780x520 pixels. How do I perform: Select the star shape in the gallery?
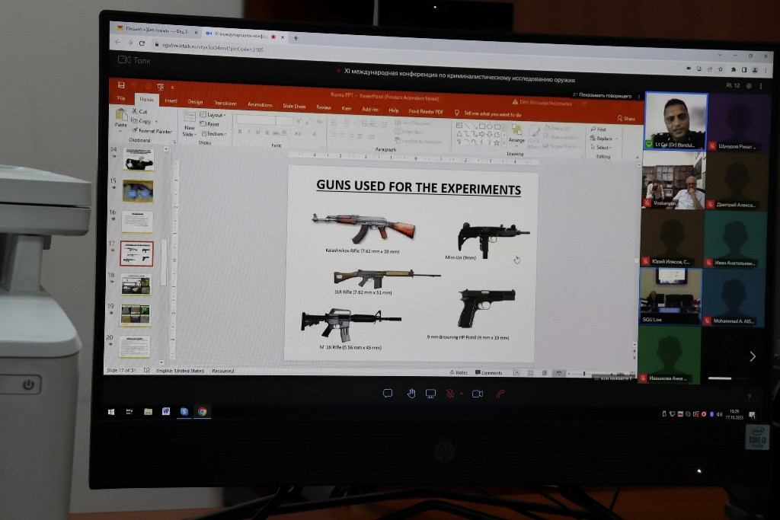(496, 142)
